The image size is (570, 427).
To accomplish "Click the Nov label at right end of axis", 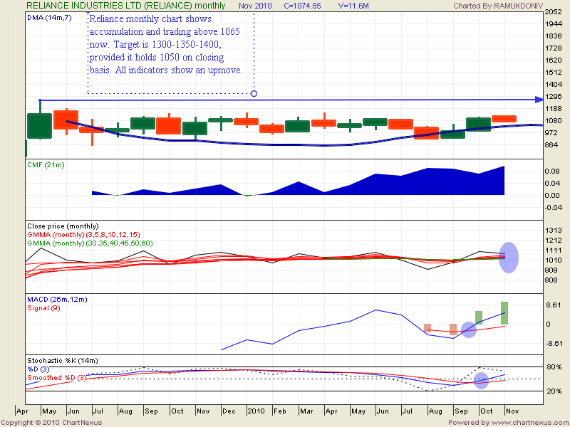I will coord(512,411).
